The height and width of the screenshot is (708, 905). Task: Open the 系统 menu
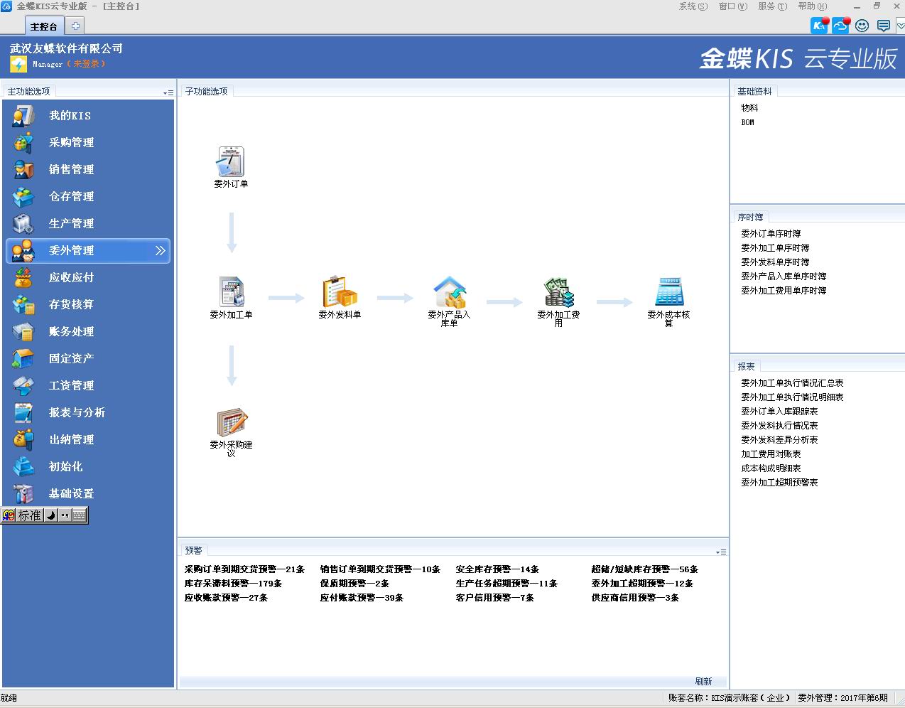coord(693,6)
